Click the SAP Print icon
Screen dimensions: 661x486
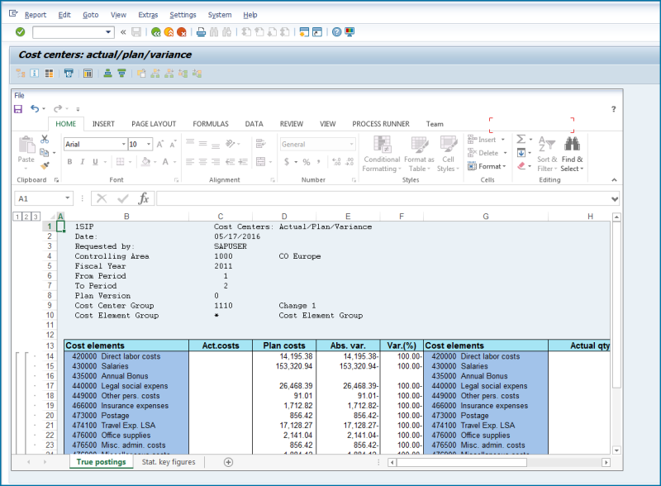pyautogui.click(x=201, y=32)
